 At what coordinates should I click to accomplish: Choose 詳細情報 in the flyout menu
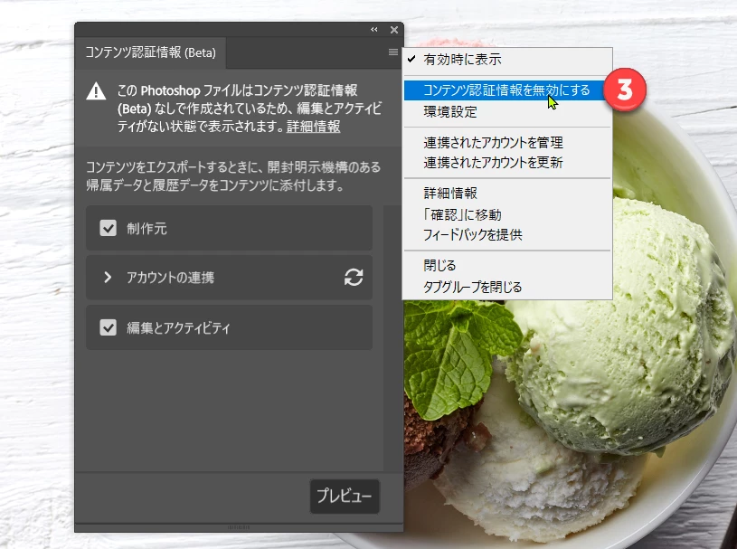[507, 194]
